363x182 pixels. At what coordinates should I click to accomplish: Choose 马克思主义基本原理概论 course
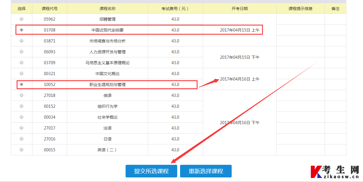[x=22, y=62]
